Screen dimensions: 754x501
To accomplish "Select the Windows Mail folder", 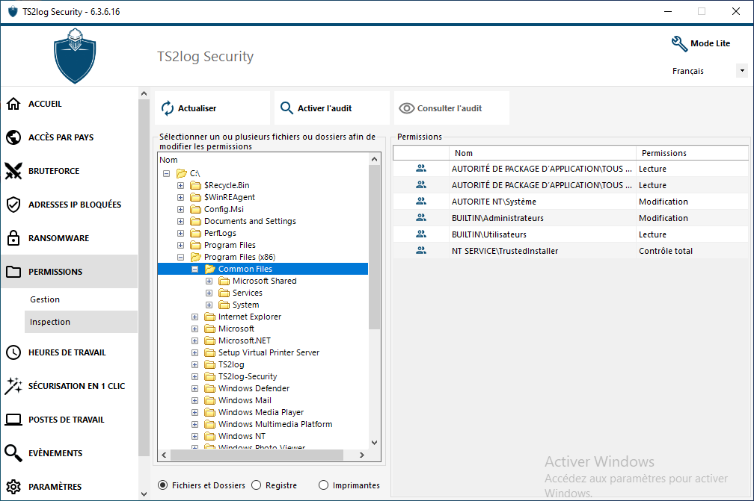I will pyautogui.click(x=245, y=400).
